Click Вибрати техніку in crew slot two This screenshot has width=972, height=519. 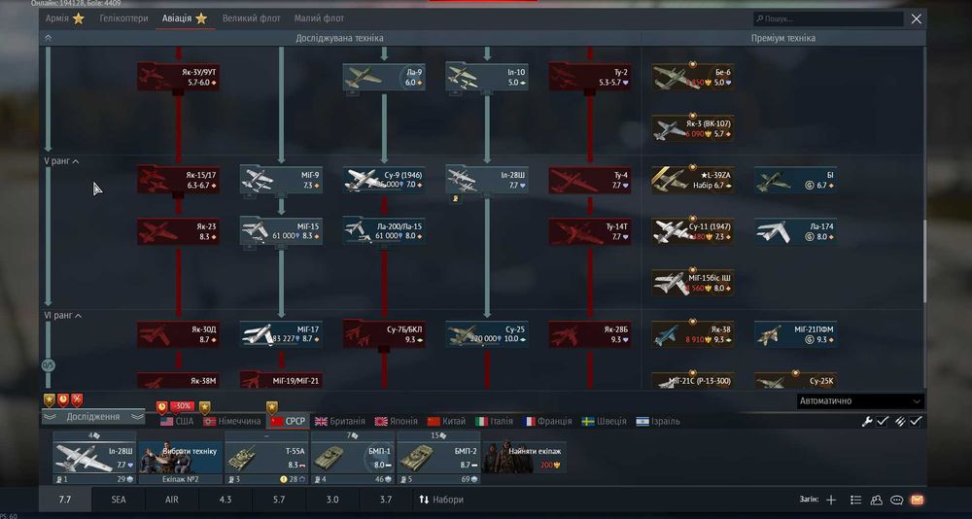pyautogui.click(x=181, y=458)
